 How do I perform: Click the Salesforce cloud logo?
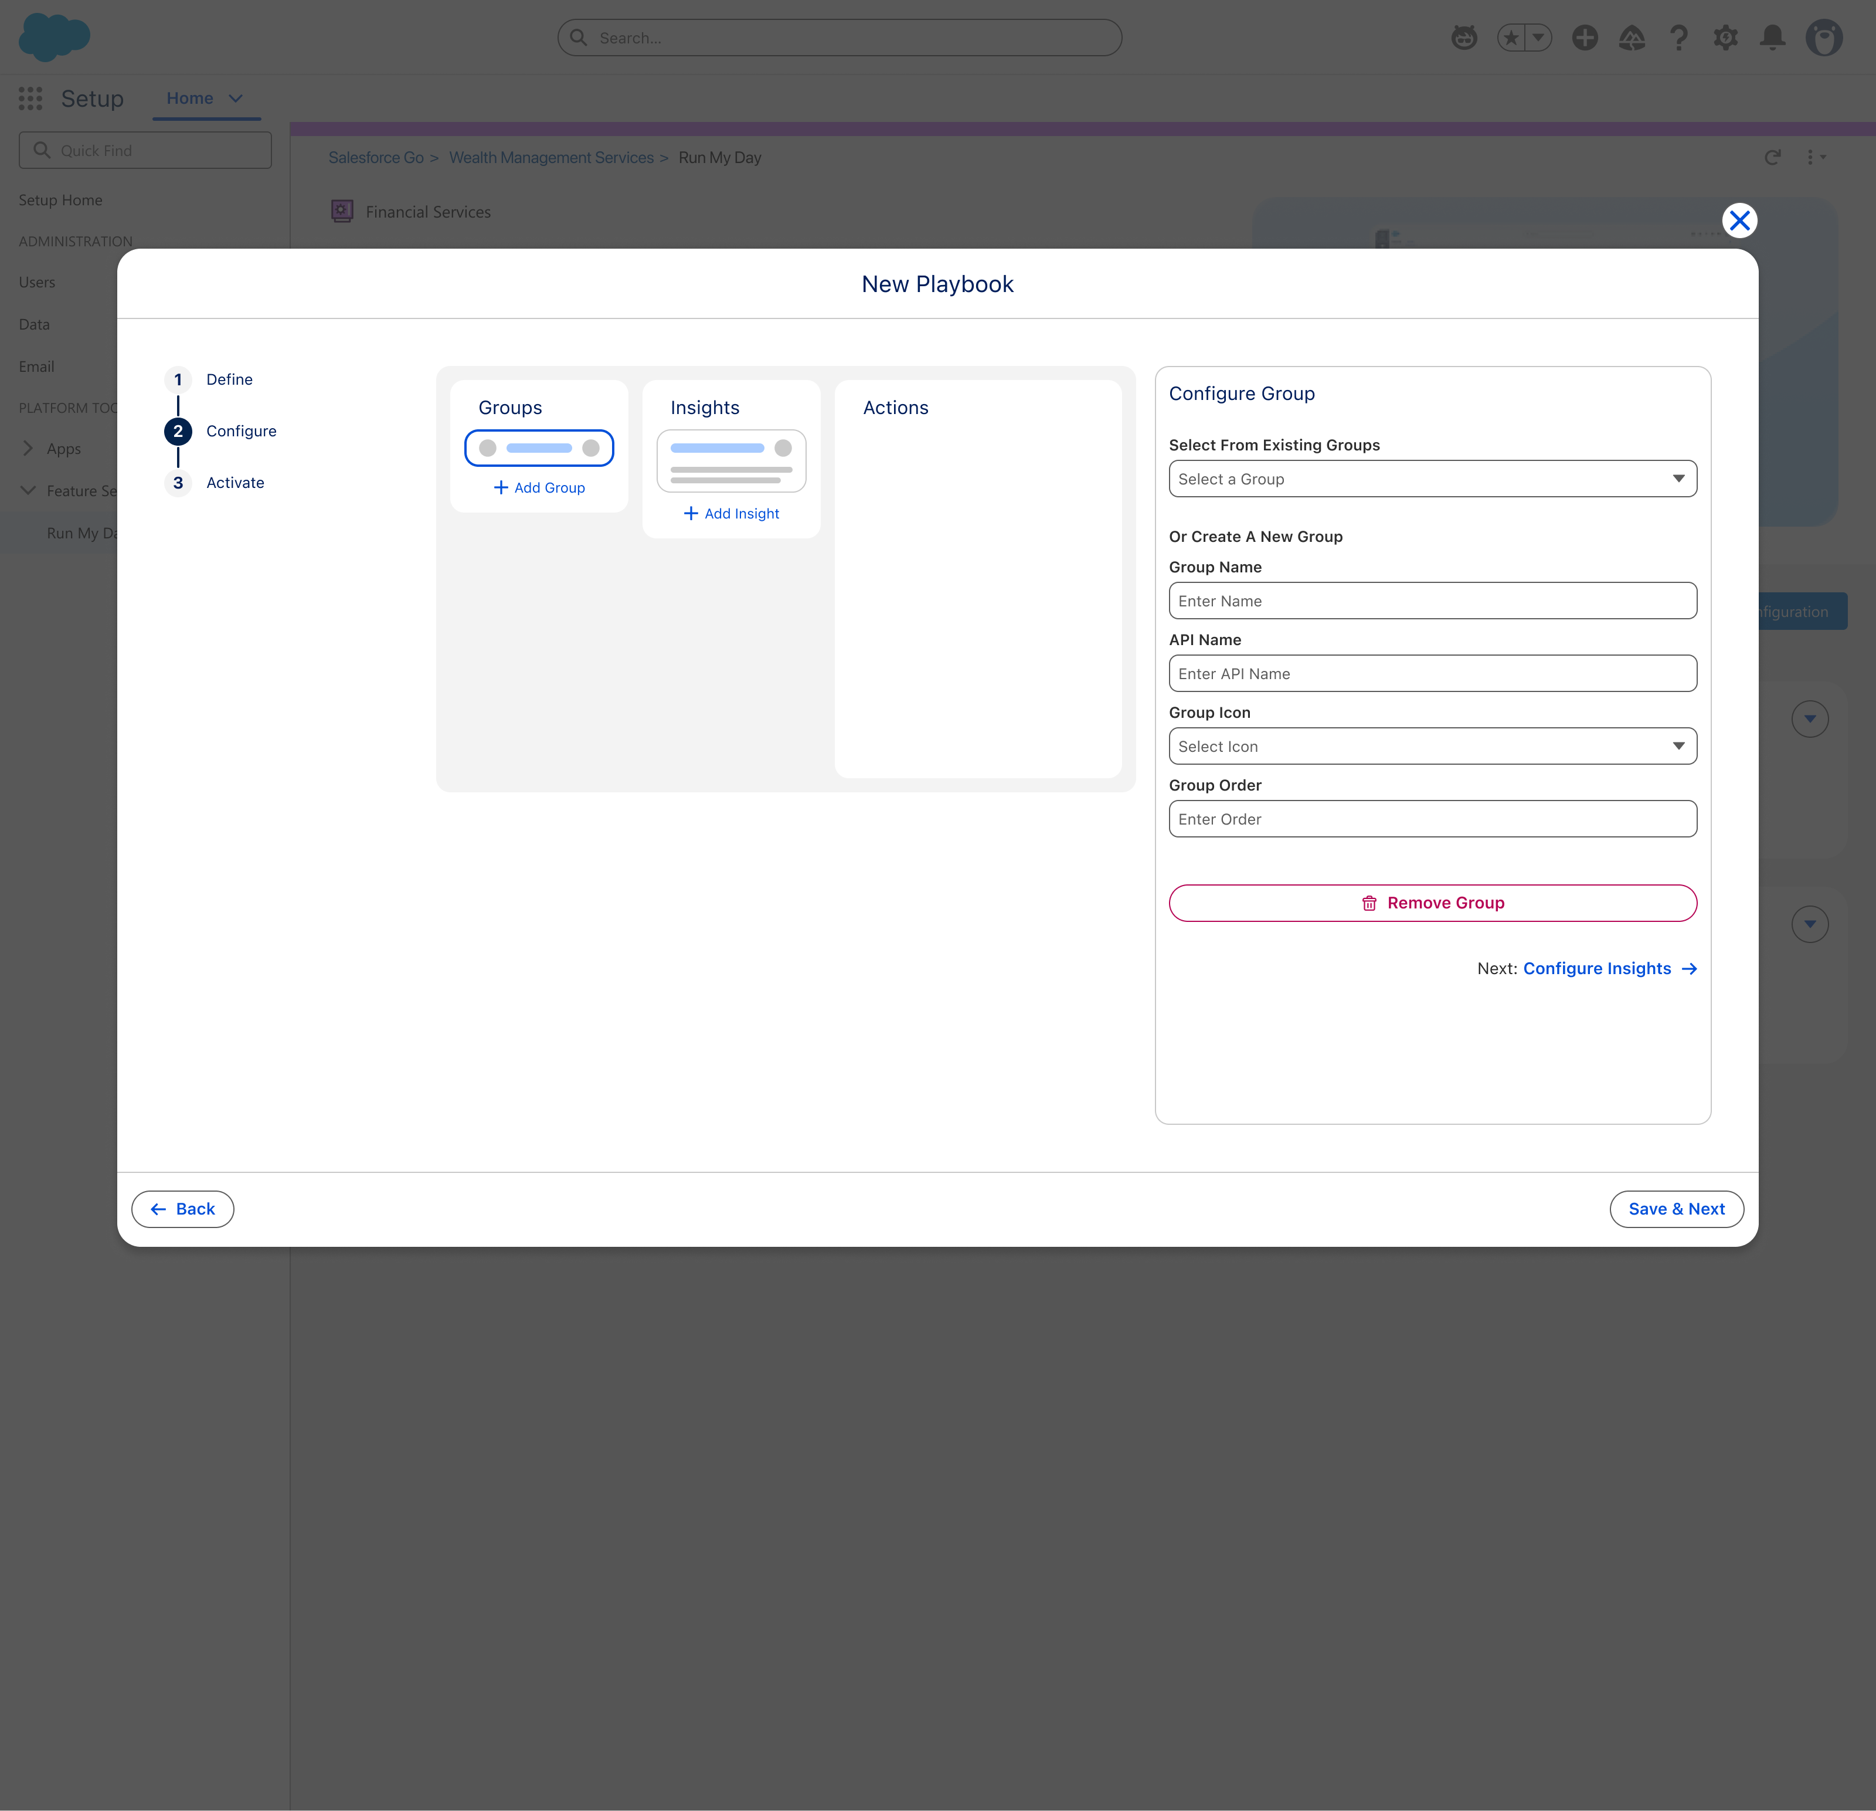click(55, 38)
